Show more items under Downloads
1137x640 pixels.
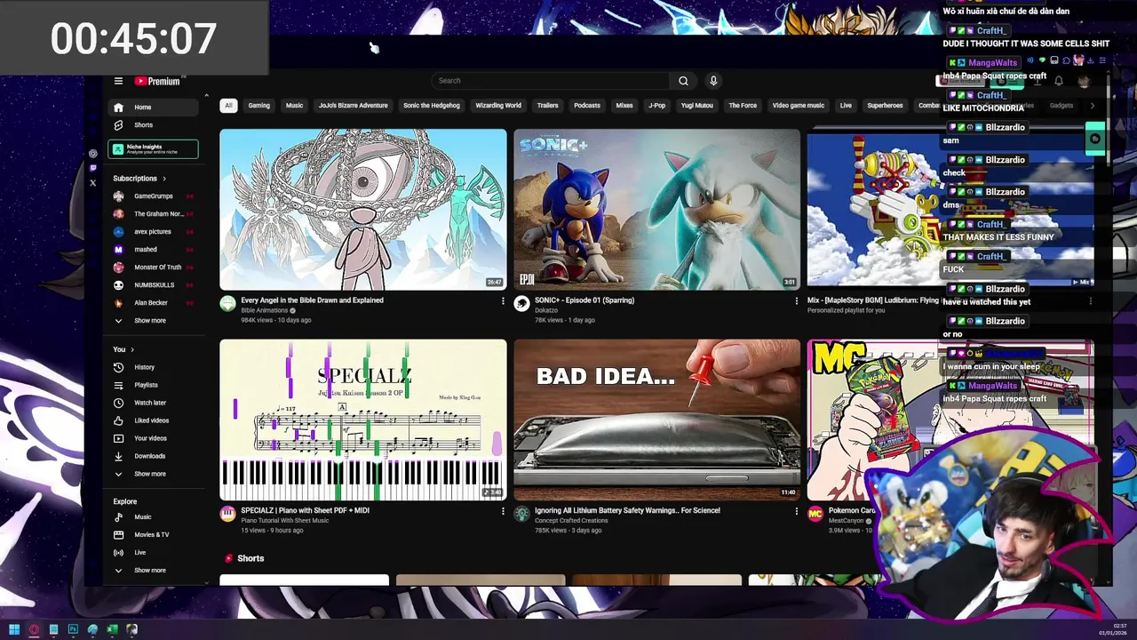pyautogui.click(x=153, y=474)
